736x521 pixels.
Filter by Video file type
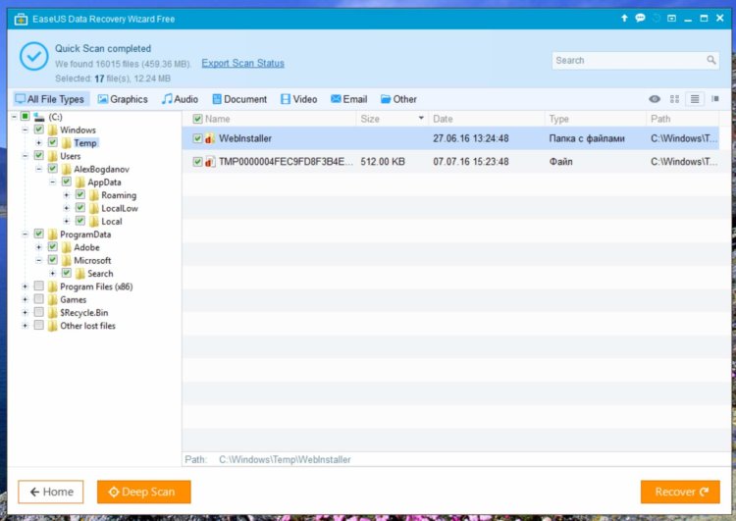coord(299,99)
